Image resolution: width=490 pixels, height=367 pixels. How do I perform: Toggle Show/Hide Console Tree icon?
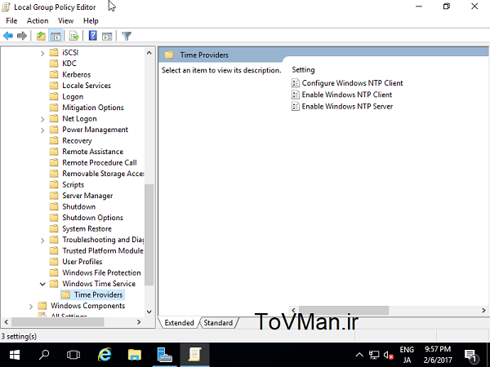pos(56,36)
